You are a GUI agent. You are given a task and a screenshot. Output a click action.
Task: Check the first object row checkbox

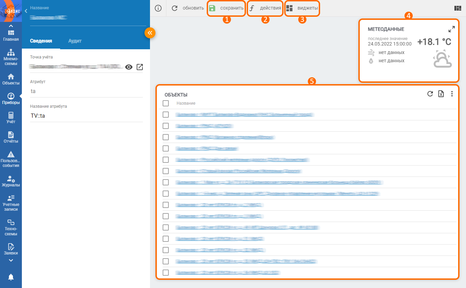tap(166, 115)
